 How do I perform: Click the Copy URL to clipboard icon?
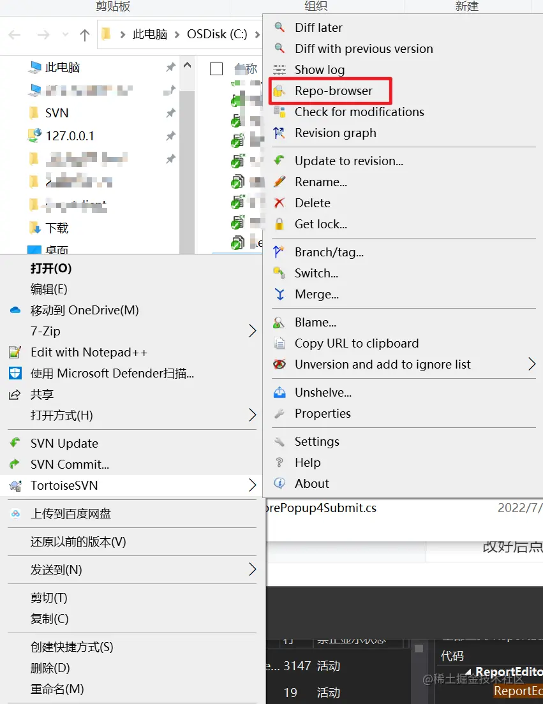click(279, 343)
